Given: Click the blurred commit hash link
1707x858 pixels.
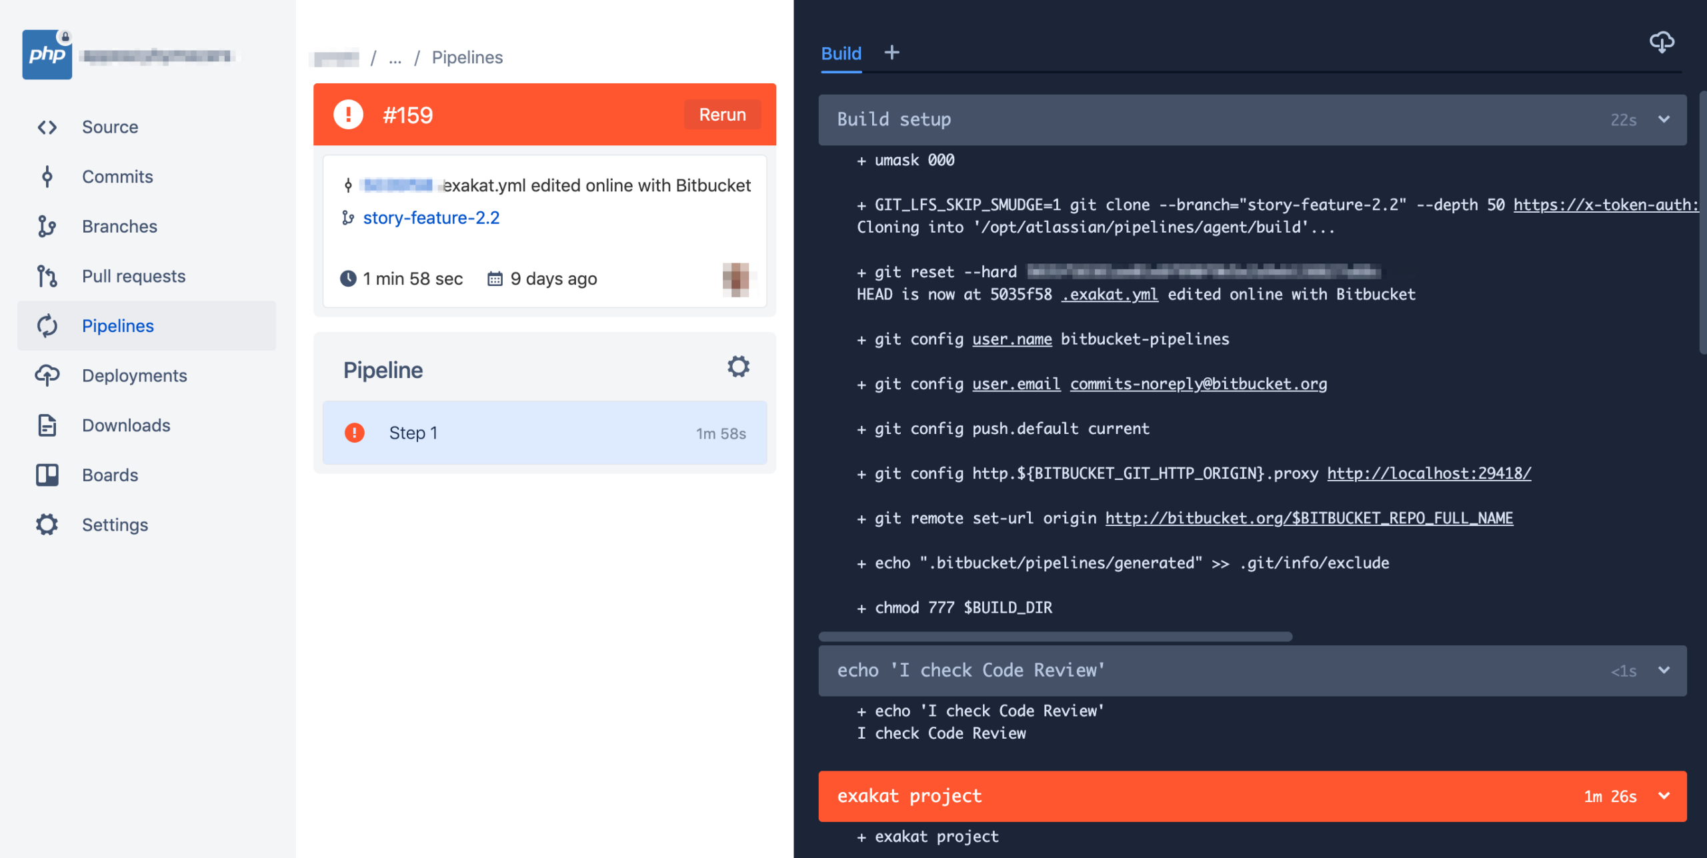Looking at the screenshot, I should [398, 185].
